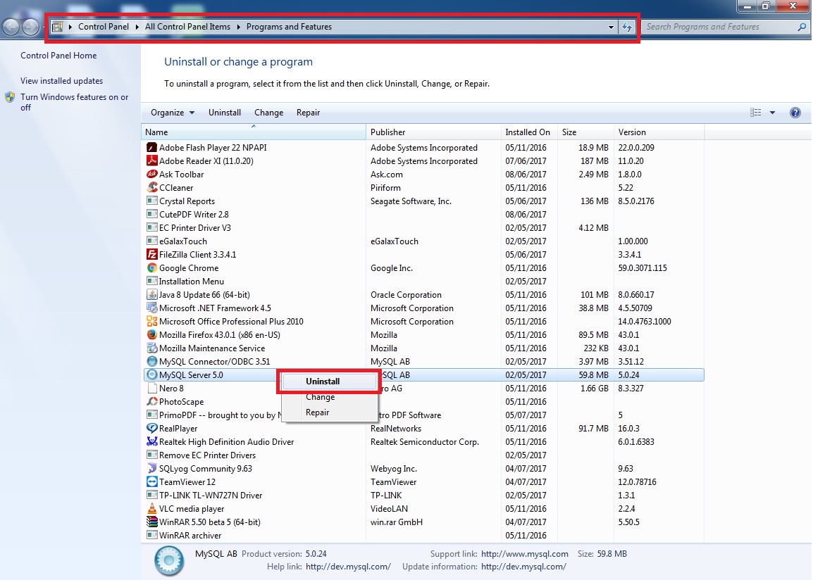Click the Adobe Reader XI icon
The height and width of the screenshot is (580, 813).
coord(152,161)
